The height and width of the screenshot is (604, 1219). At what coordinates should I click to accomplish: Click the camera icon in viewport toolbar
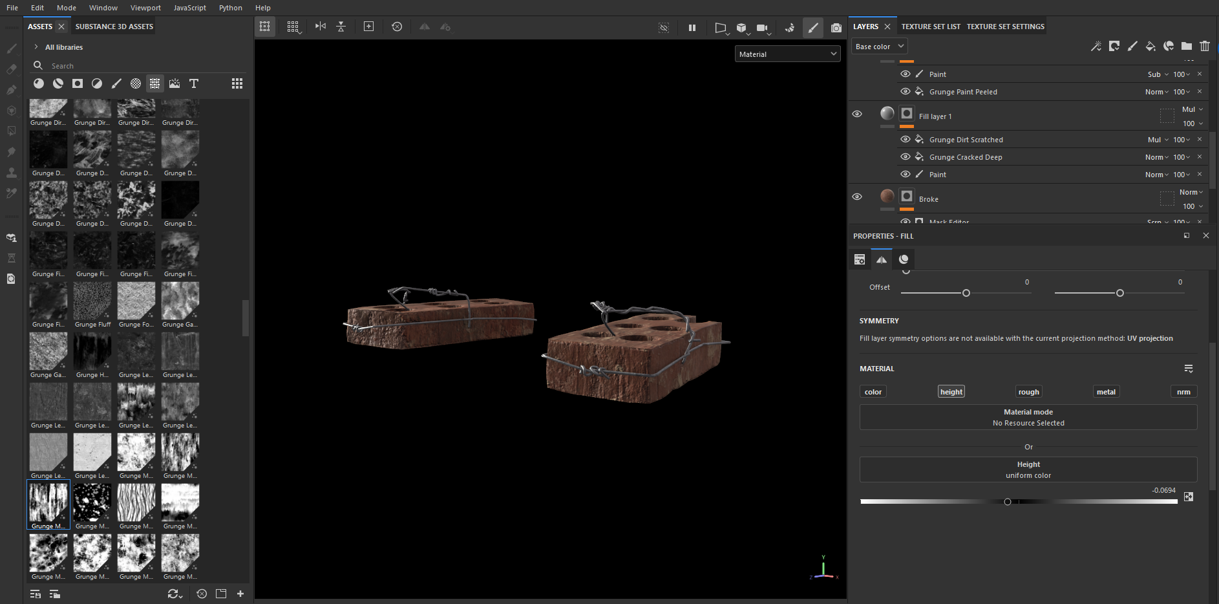pyautogui.click(x=836, y=28)
